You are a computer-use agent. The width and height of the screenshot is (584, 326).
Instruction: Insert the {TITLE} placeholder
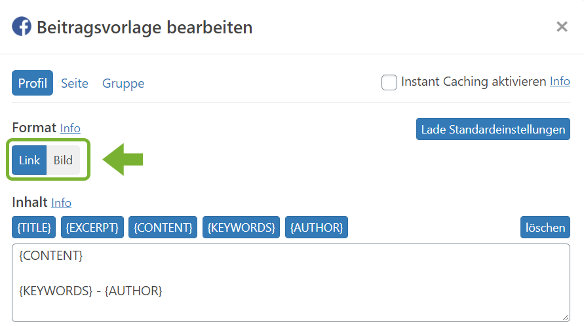click(x=34, y=227)
